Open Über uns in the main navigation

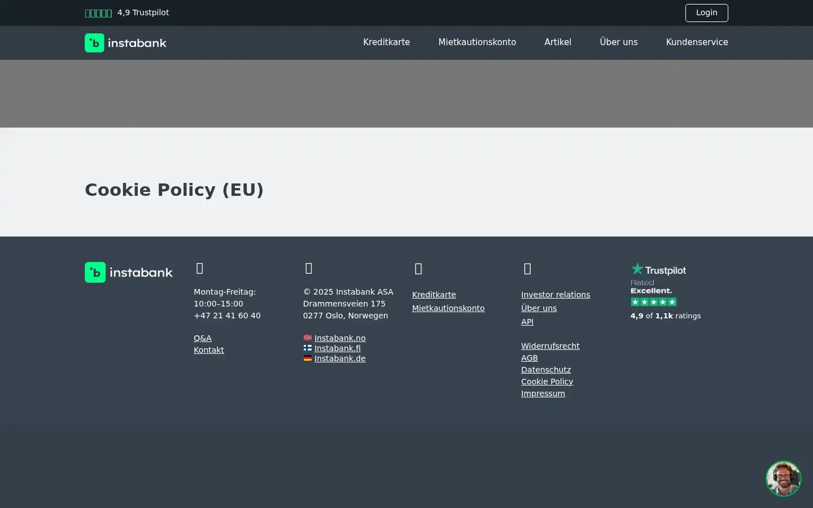[619, 42]
